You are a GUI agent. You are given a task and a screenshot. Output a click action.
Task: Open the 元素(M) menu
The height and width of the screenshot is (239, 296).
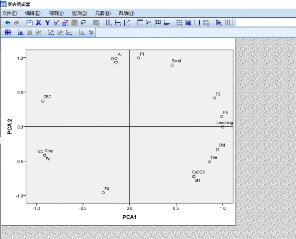(103, 13)
